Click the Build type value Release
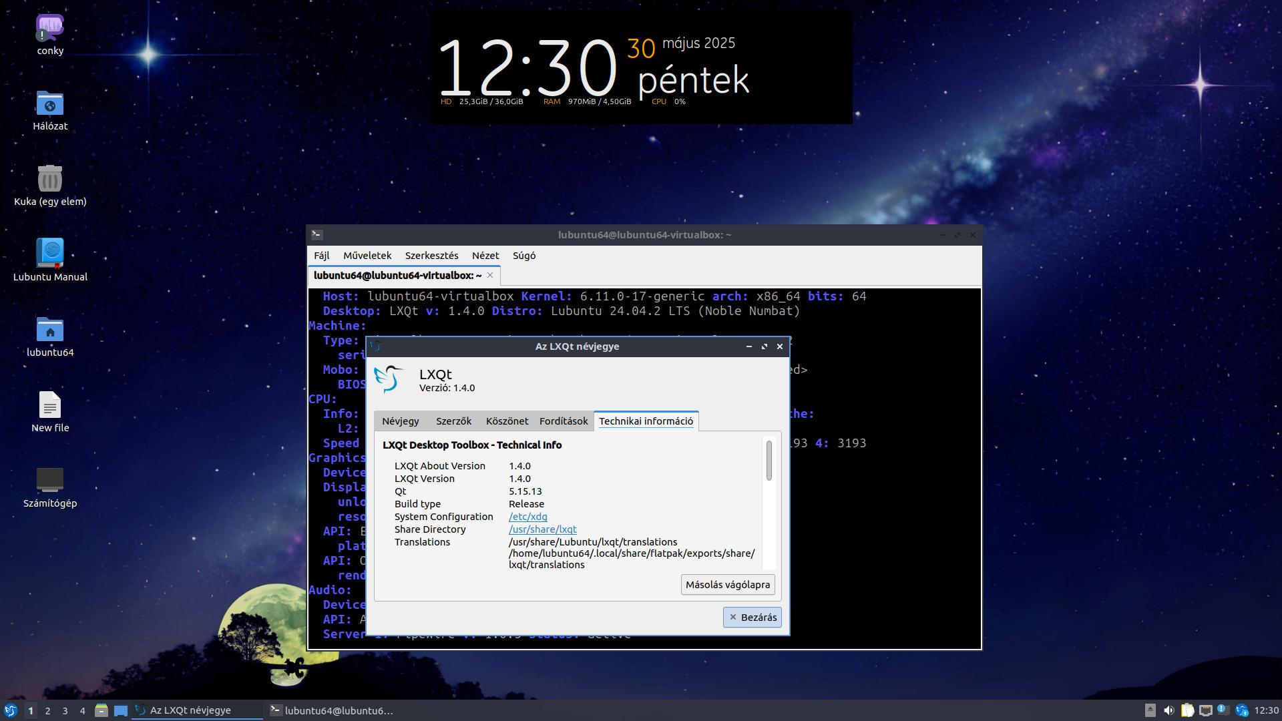Screen dimensions: 1282x721 (526, 504)
